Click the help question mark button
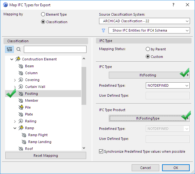The height and width of the screenshot is (174, 195). coord(173,5)
